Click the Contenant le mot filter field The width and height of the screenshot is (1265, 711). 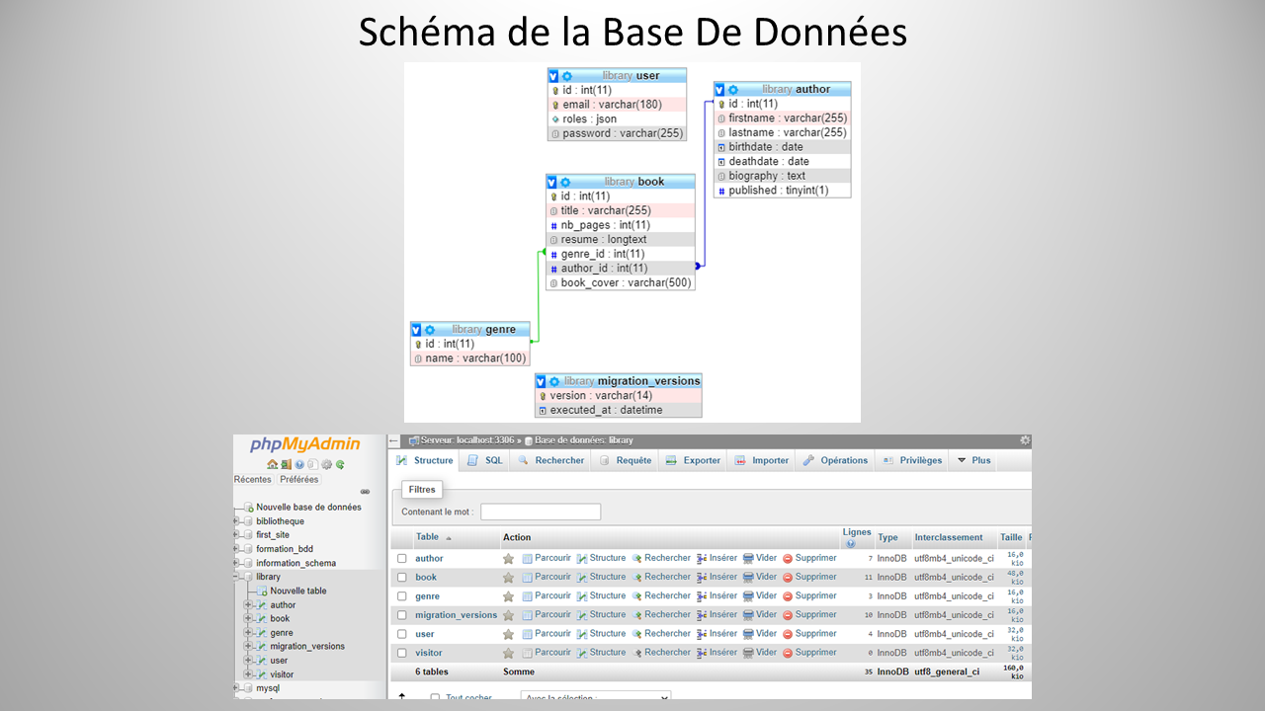pos(541,512)
